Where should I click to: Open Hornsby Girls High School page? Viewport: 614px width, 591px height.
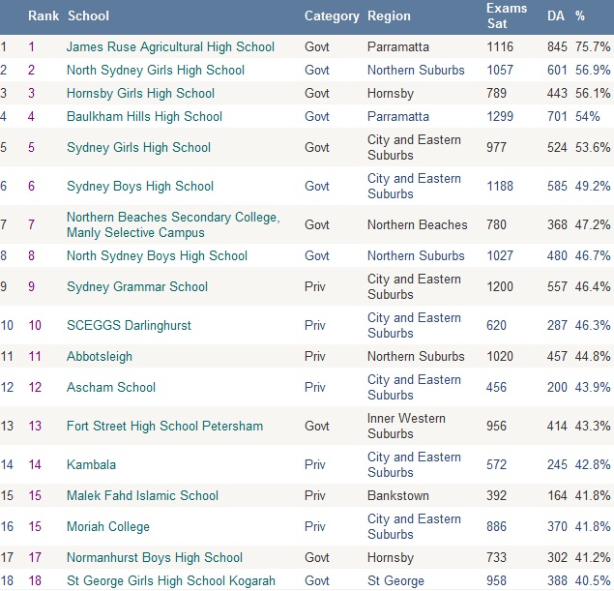point(140,93)
